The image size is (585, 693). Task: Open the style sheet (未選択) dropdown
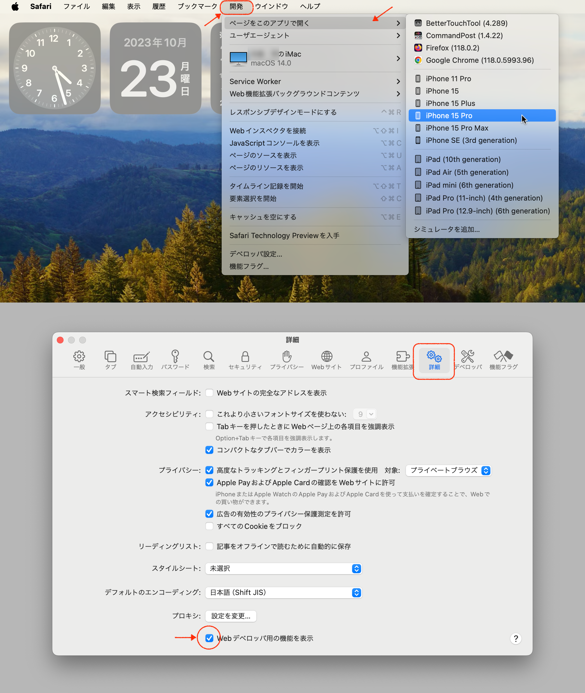pyautogui.click(x=284, y=568)
